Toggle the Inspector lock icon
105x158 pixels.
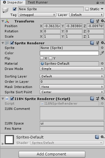point(97,3)
